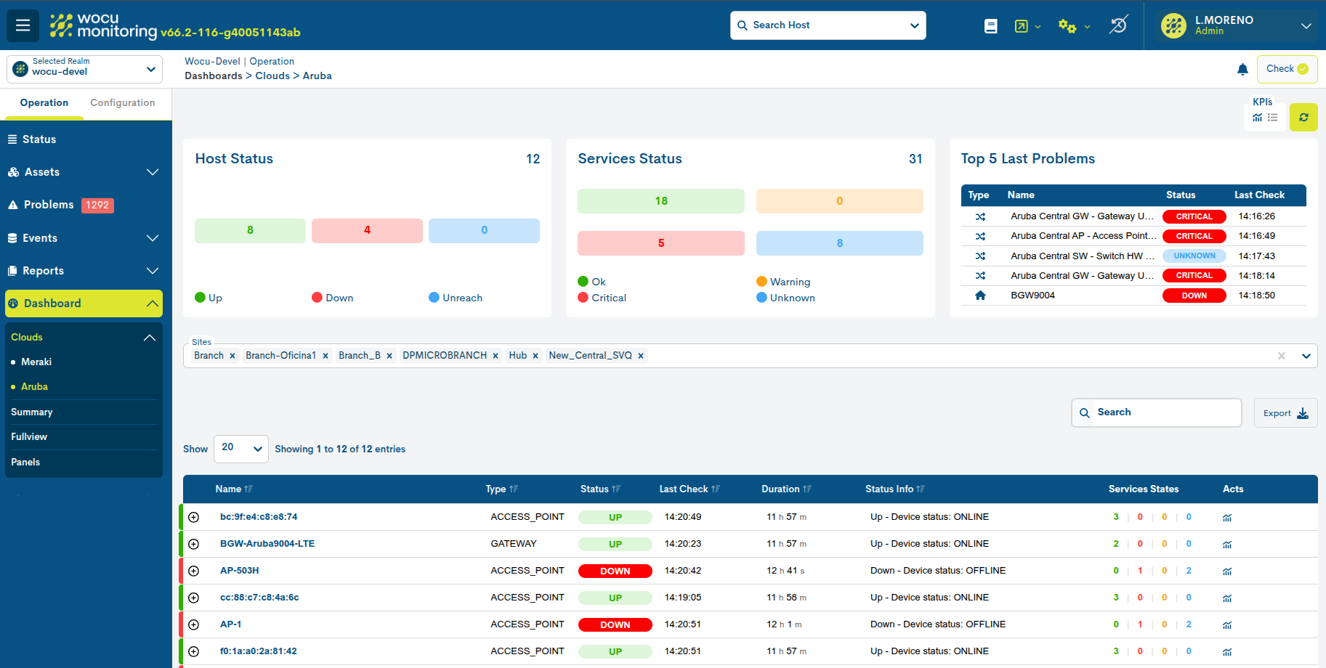This screenshot has height=668, width=1326.
Task: Expand the bc:9f:e4:c8:e8:74 row details
Action: [193, 517]
